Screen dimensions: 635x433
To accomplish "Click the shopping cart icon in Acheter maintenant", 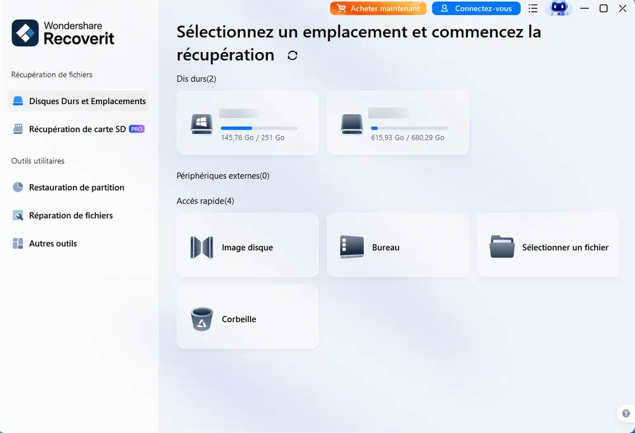I will 342,8.
